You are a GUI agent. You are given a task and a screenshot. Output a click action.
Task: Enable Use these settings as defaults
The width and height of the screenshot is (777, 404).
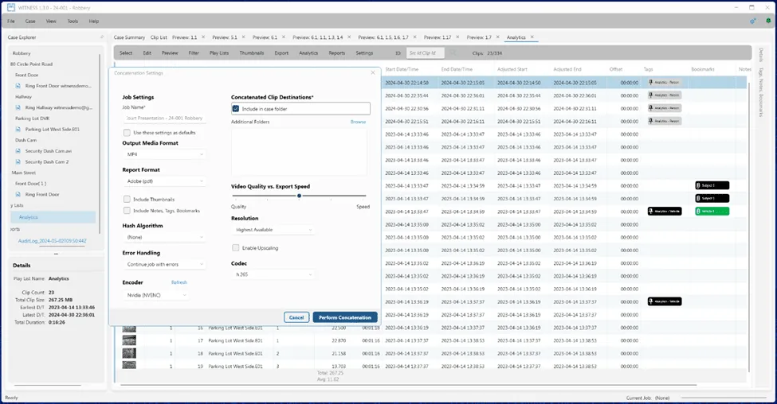tap(127, 133)
